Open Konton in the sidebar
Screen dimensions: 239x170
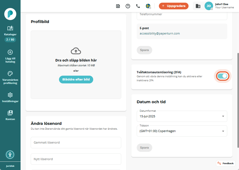(x=10, y=115)
